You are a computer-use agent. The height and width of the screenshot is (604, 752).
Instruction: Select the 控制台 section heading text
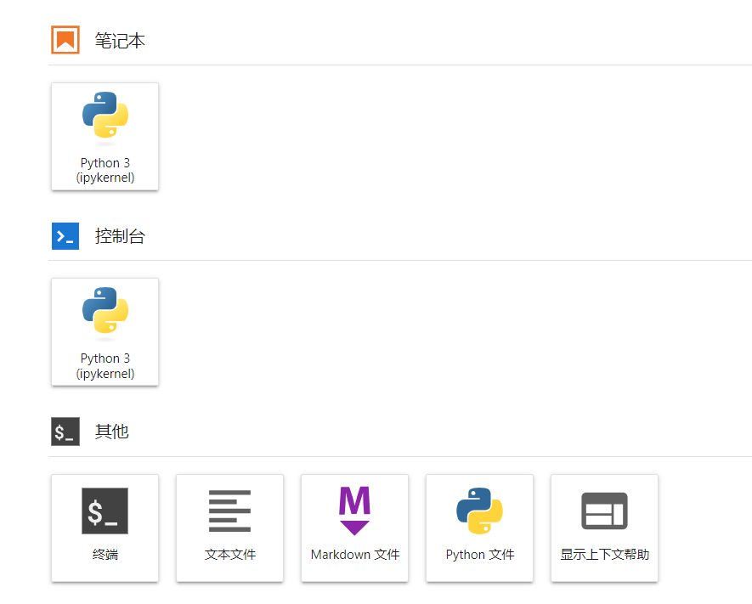click(120, 236)
